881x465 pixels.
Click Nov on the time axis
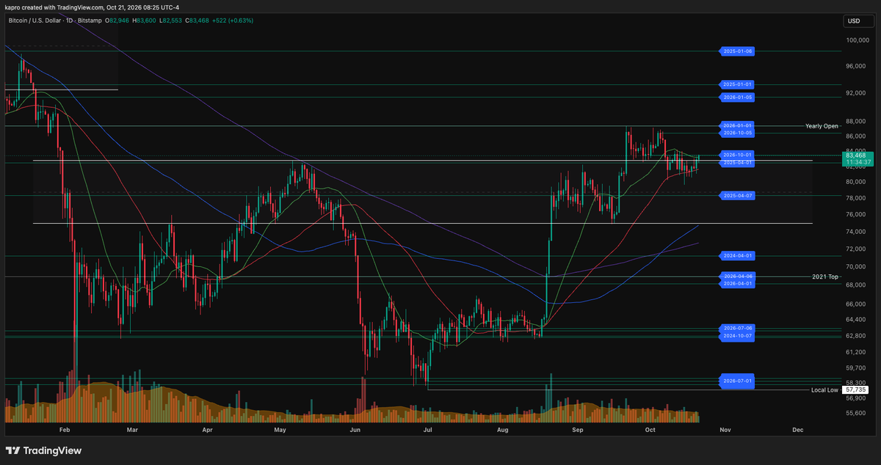tap(725, 429)
